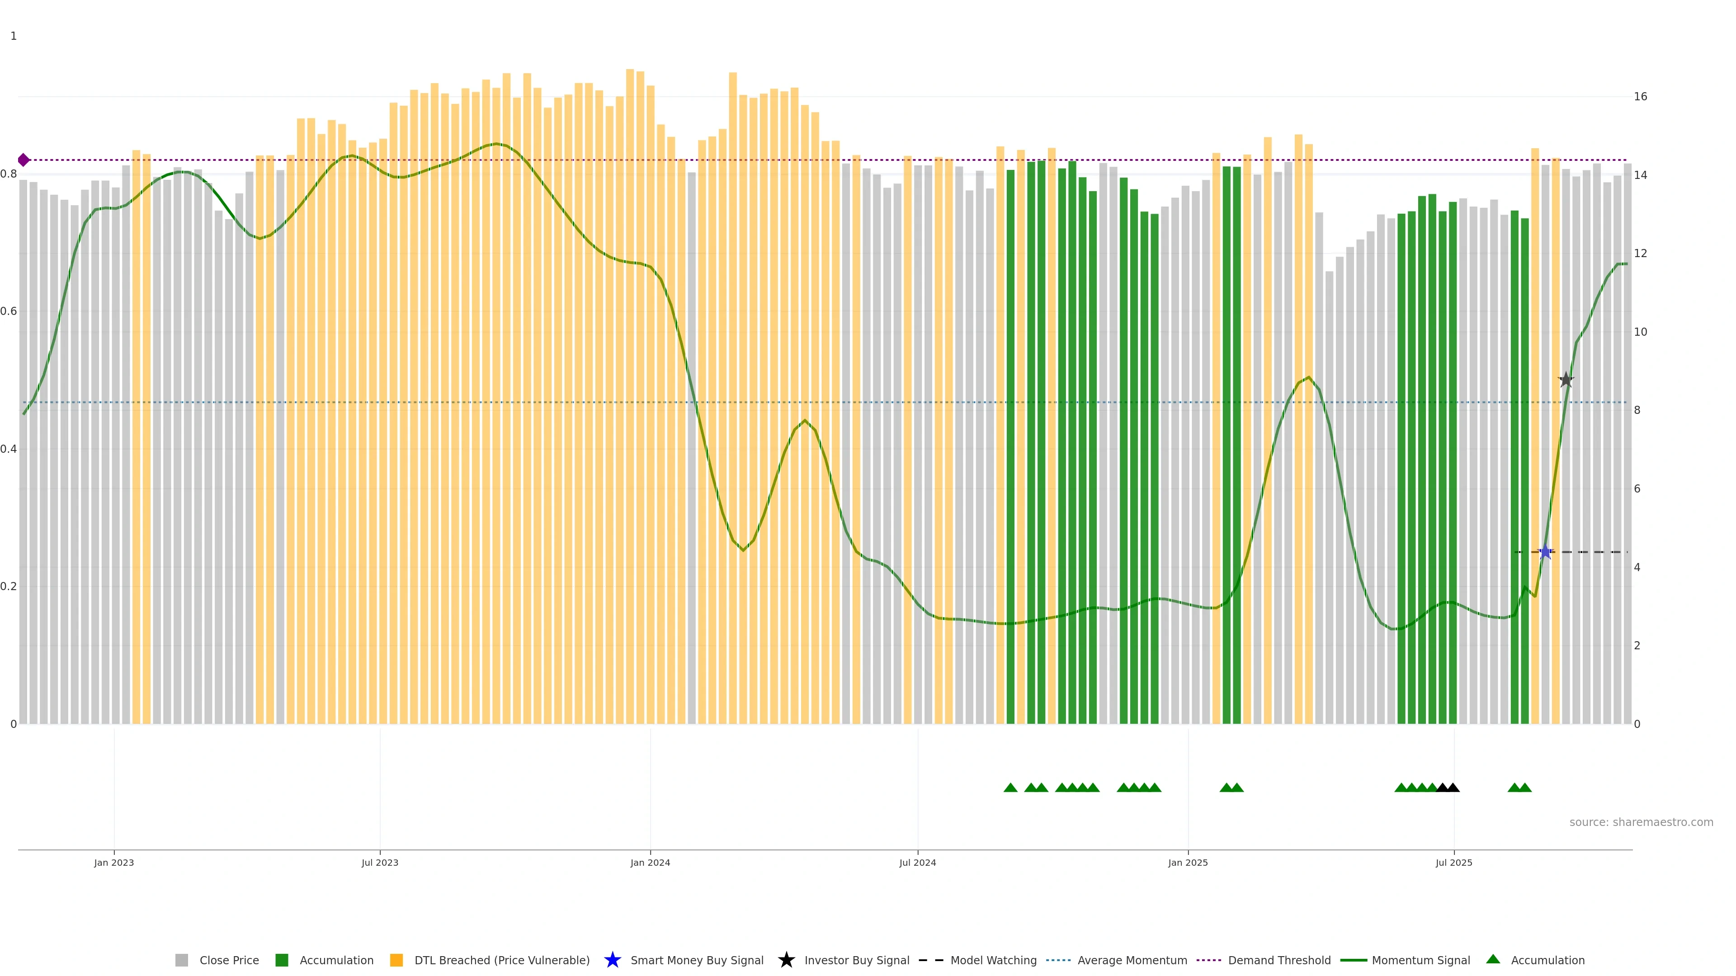Click the gray Close Price legend square
The height and width of the screenshot is (976, 1736).
[181, 960]
